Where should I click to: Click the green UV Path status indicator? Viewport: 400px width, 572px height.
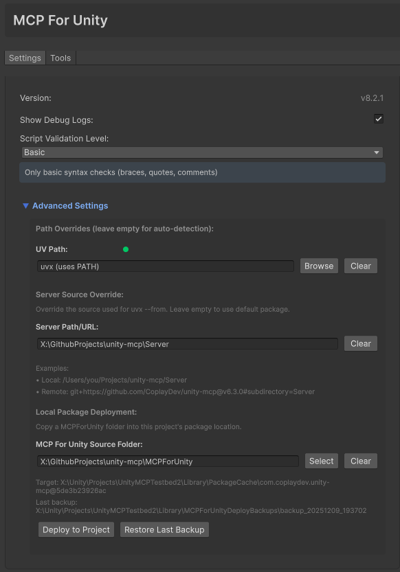[125, 249]
